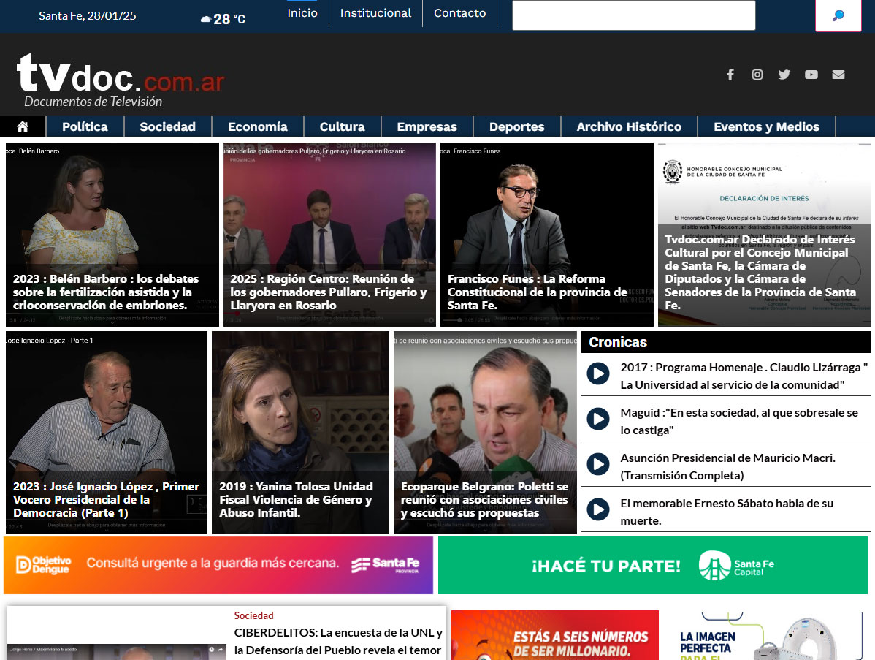The image size is (875, 660).
Task: Click into the search text field
Action: point(633,15)
